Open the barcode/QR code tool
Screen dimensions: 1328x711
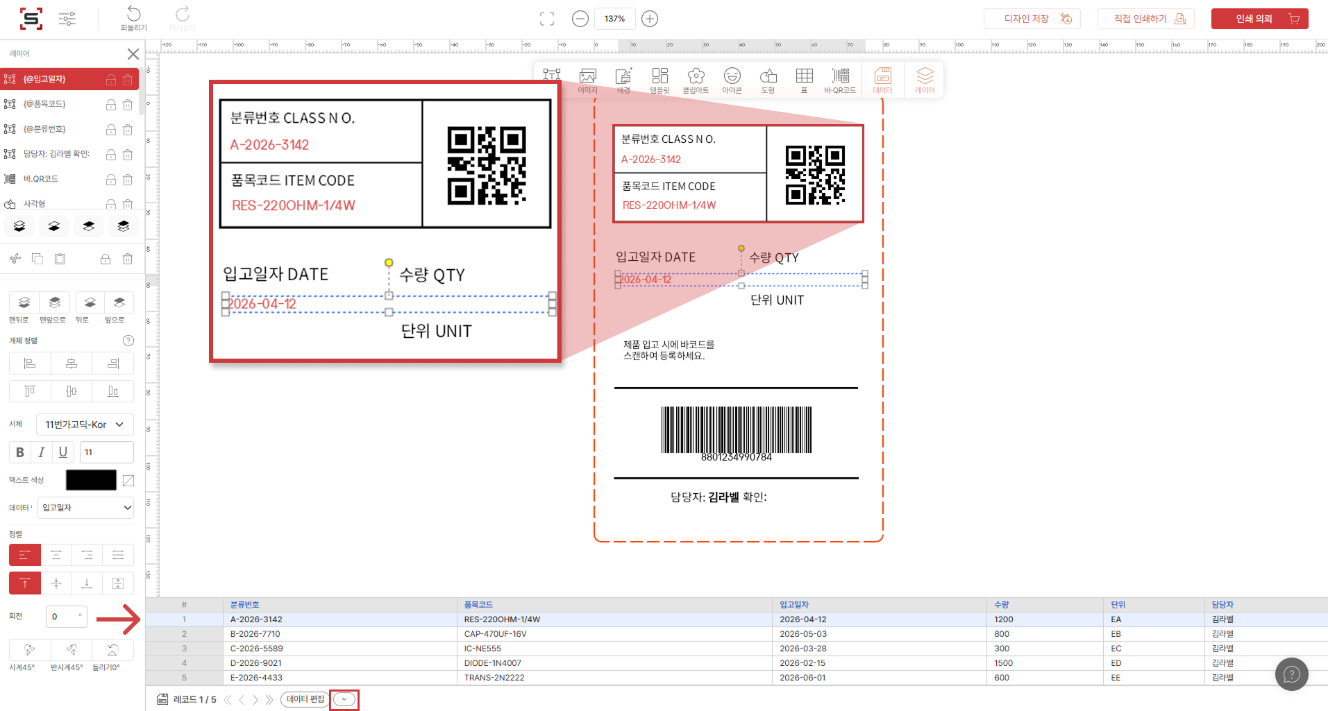coord(840,80)
